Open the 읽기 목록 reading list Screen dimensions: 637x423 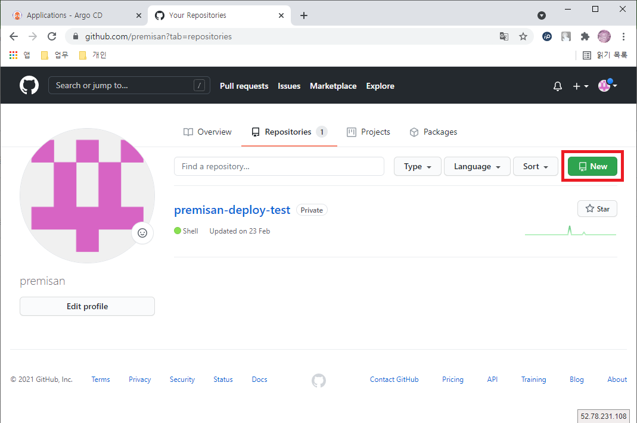point(605,55)
